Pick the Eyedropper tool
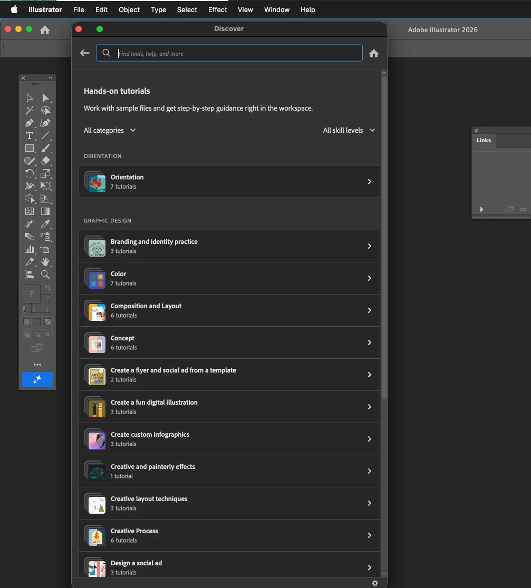 pyautogui.click(x=45, y=224)
